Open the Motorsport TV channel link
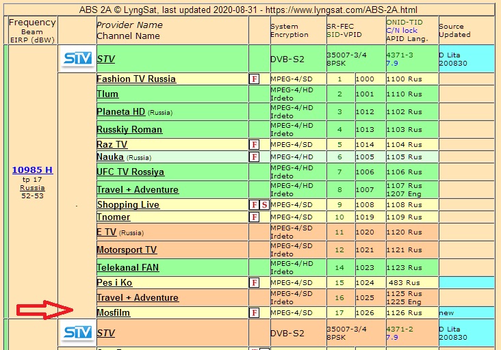 pyautogui.click(x=127, y=250)
